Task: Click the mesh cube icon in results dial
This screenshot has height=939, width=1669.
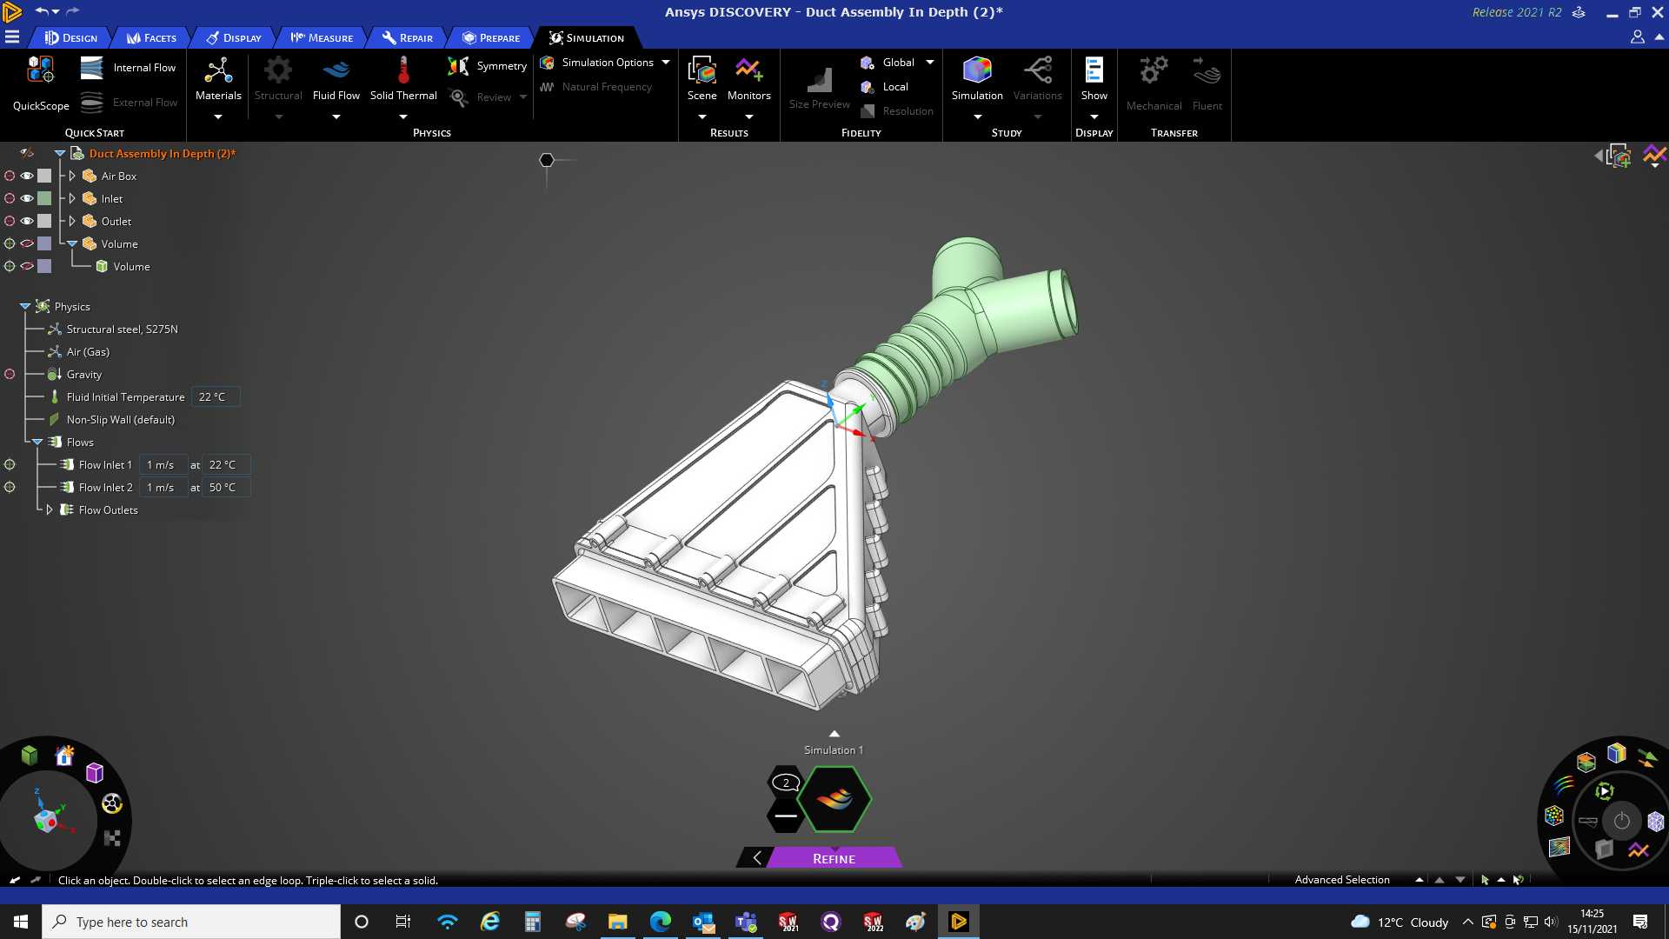Action: 1656,822
